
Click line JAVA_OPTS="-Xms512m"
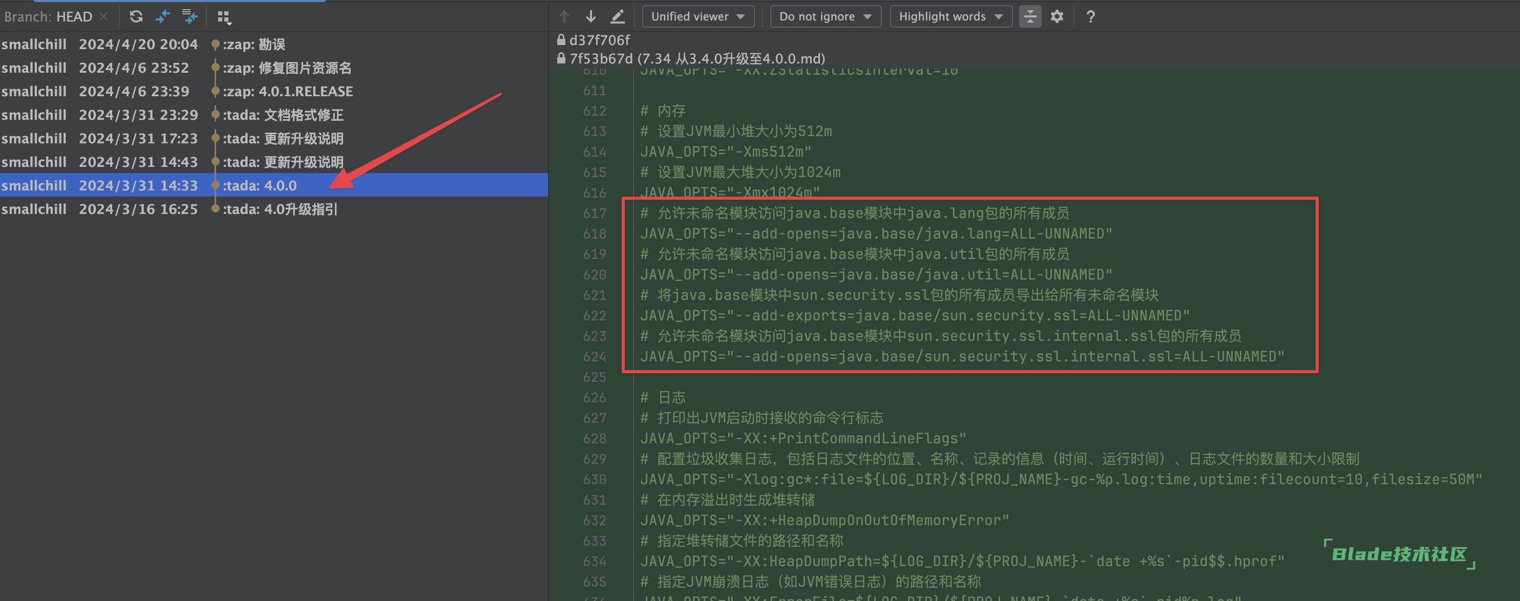pyautogui.click(x=726, y=152)
